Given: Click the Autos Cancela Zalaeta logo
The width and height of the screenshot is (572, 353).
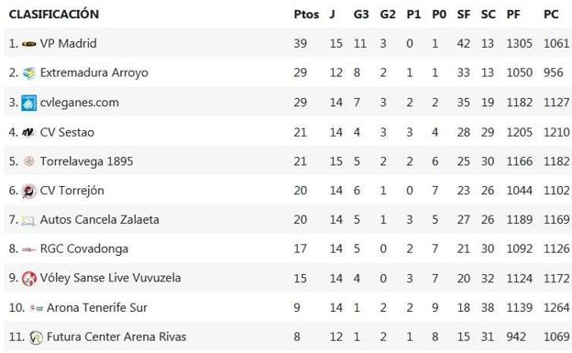Looking at the screenshot, I should pyautogui.click(x=28, y=220).
